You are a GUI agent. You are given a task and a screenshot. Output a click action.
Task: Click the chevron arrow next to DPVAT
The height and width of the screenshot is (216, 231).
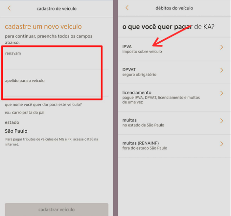pos(221,71)
